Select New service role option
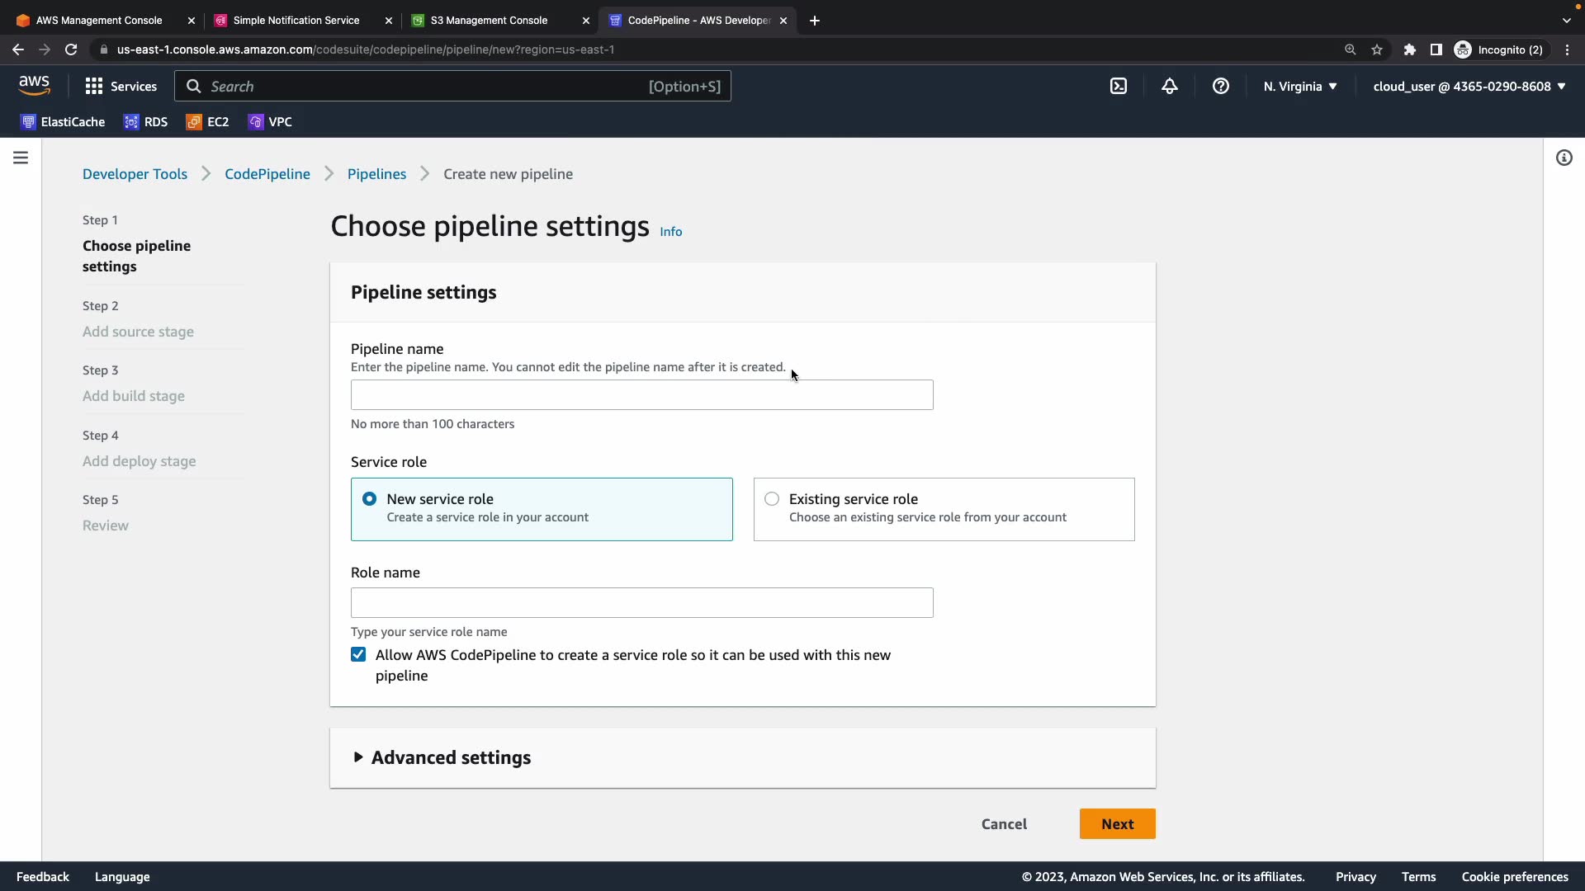1585x891 pixels. [x=369, y=499]
